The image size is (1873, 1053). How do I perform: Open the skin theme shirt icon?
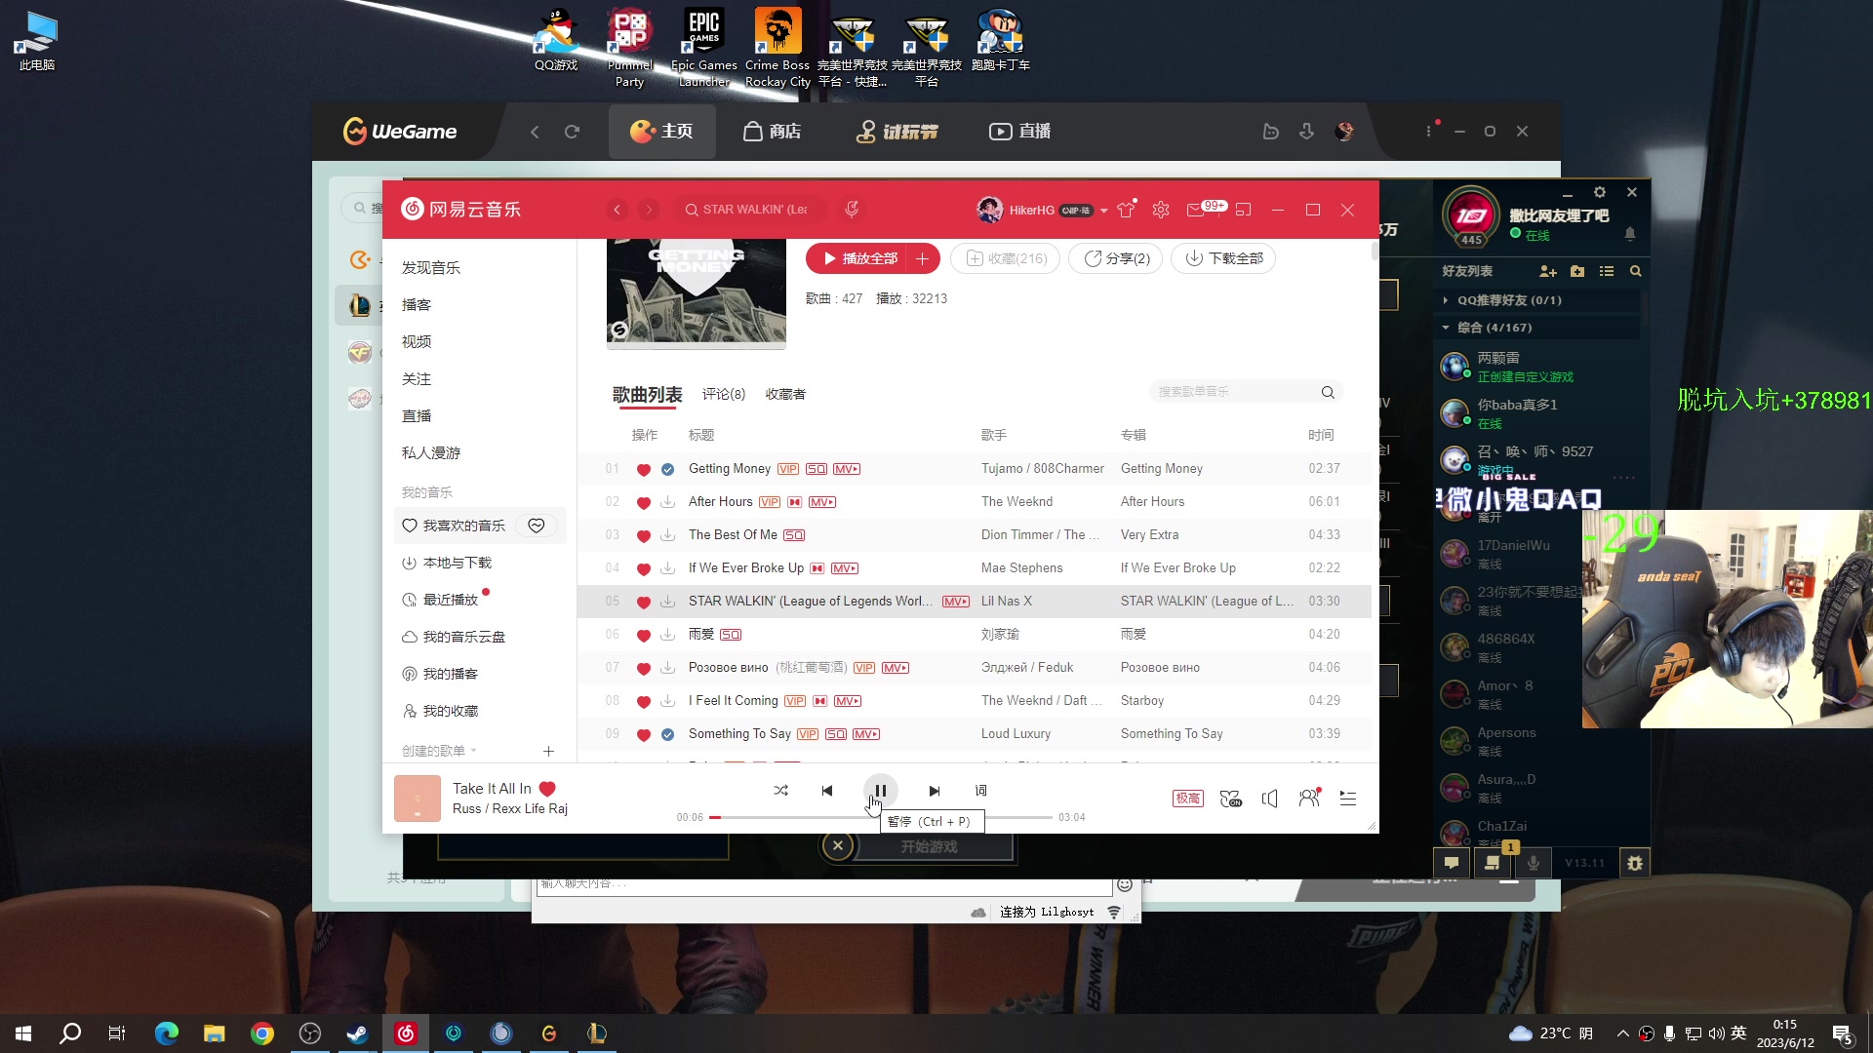click(1126, 210)
